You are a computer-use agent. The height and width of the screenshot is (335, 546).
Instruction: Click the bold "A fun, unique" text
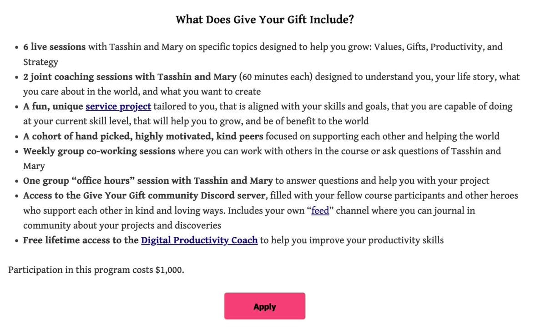point(53,107)
